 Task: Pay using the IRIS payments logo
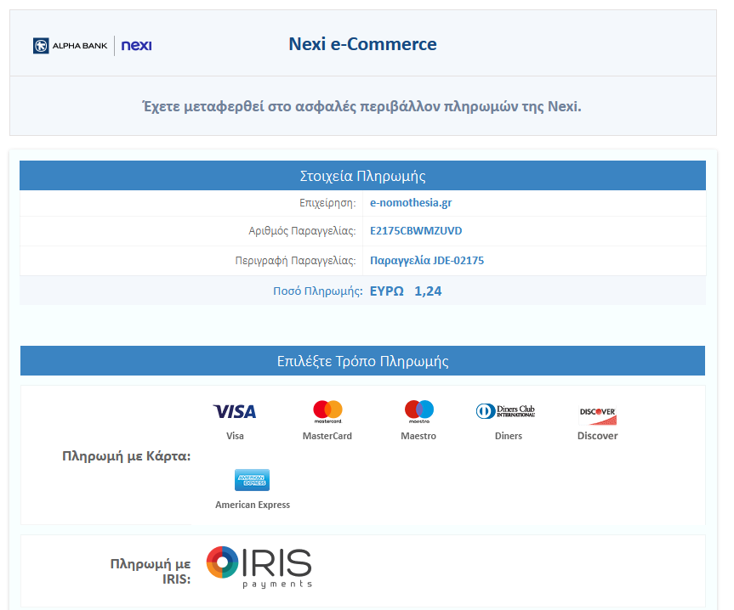(x=259, y=568)
